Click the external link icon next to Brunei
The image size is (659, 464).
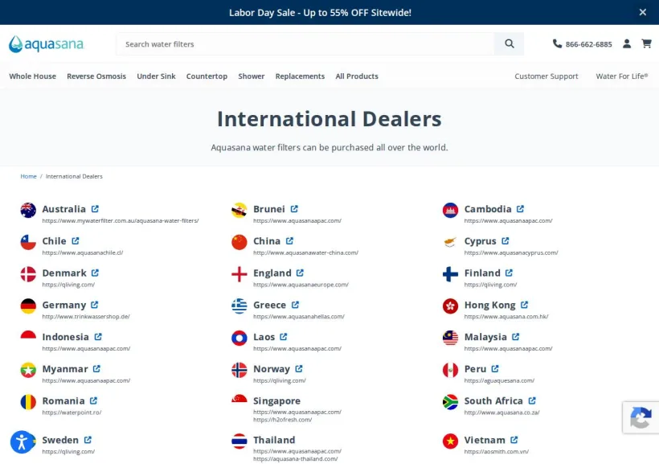point(294,208)
